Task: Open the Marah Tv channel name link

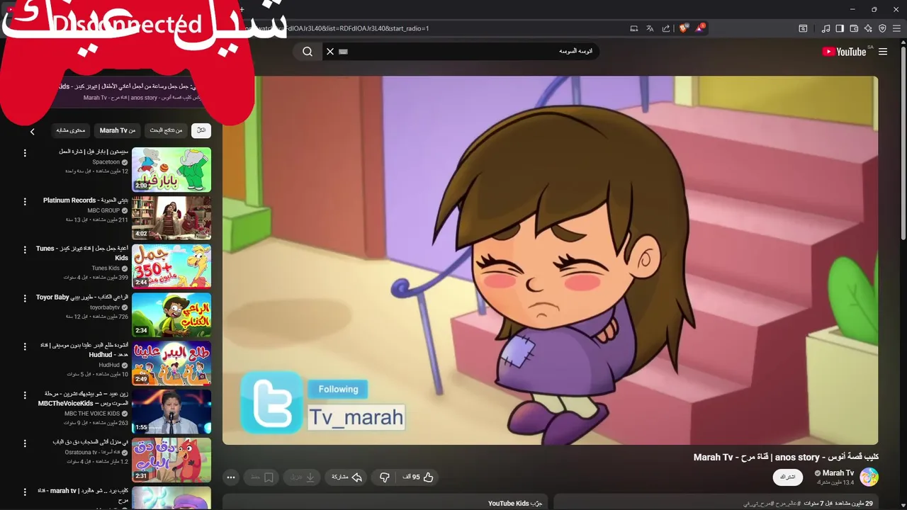Action: coord(838,472)
